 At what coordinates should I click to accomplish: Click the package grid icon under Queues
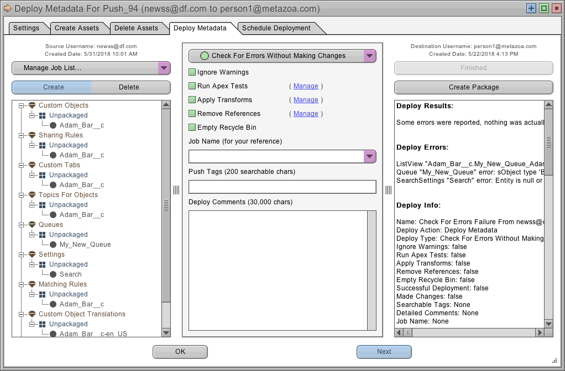point(42,235)
